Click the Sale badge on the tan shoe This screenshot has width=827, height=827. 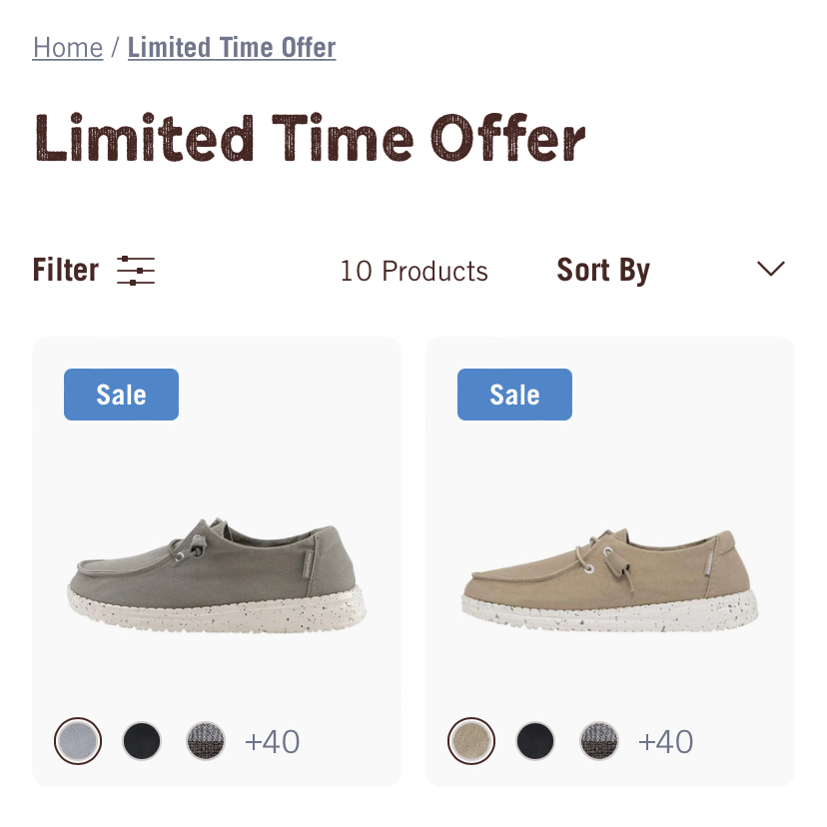point(514,394)
